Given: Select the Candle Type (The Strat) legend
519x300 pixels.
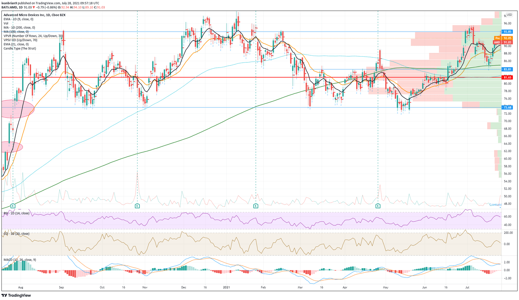Looking at the screenshot, I should 20,49.
